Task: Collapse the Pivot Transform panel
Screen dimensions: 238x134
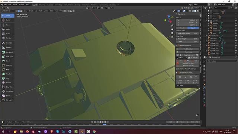Action: [177, 45]
